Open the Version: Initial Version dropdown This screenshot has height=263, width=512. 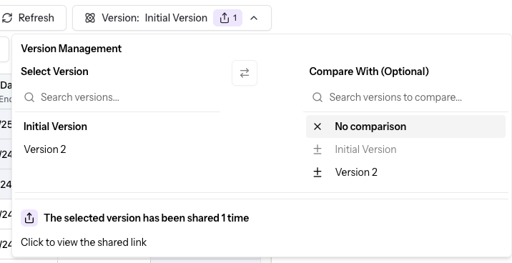(172, 18)
